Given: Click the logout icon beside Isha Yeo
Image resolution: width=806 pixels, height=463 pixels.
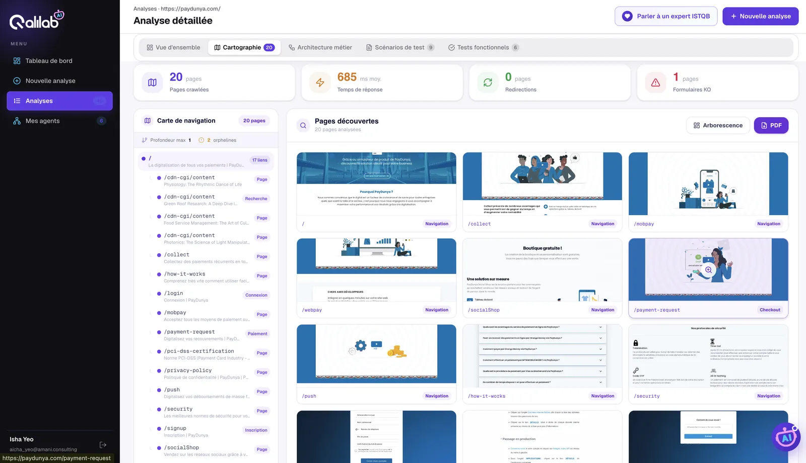Looking at the screenshot, I should tap(103, 445).
